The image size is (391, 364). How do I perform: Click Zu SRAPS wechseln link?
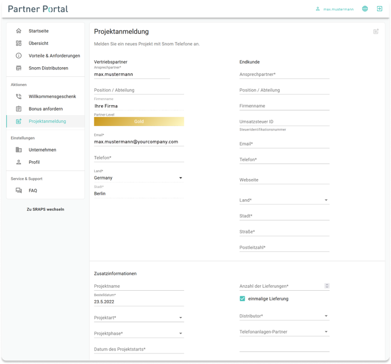45,209
